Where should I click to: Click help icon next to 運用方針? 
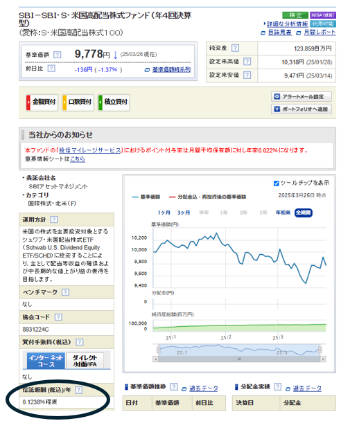coord(54,220)
